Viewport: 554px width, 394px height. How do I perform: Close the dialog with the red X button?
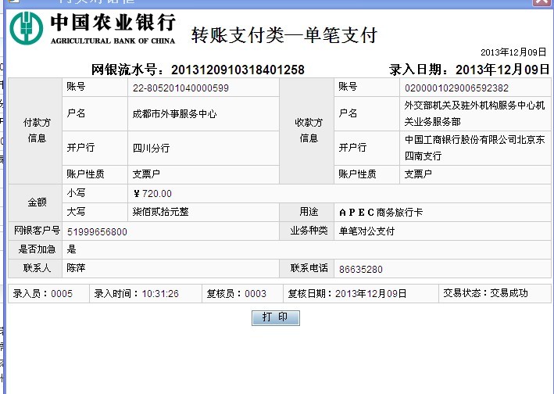(542, 2)
